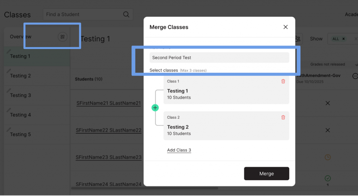Screen dimensions: 358x196
Task: Click the merge classes icon beside Overview
Action: (x=62, y=37)
